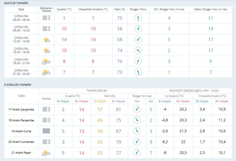Select the wind direction icon for 20 Aralık Cumartesi
The width and height of the screenshot is (236, 161).
(x=137, y=142)
